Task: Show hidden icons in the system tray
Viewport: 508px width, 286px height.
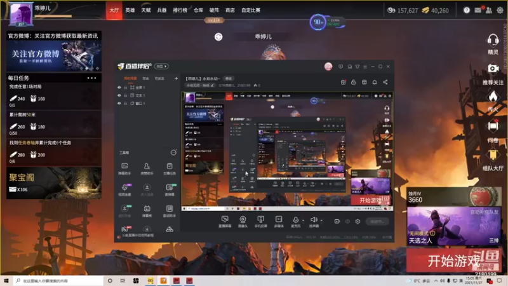Action: [436, 281]
